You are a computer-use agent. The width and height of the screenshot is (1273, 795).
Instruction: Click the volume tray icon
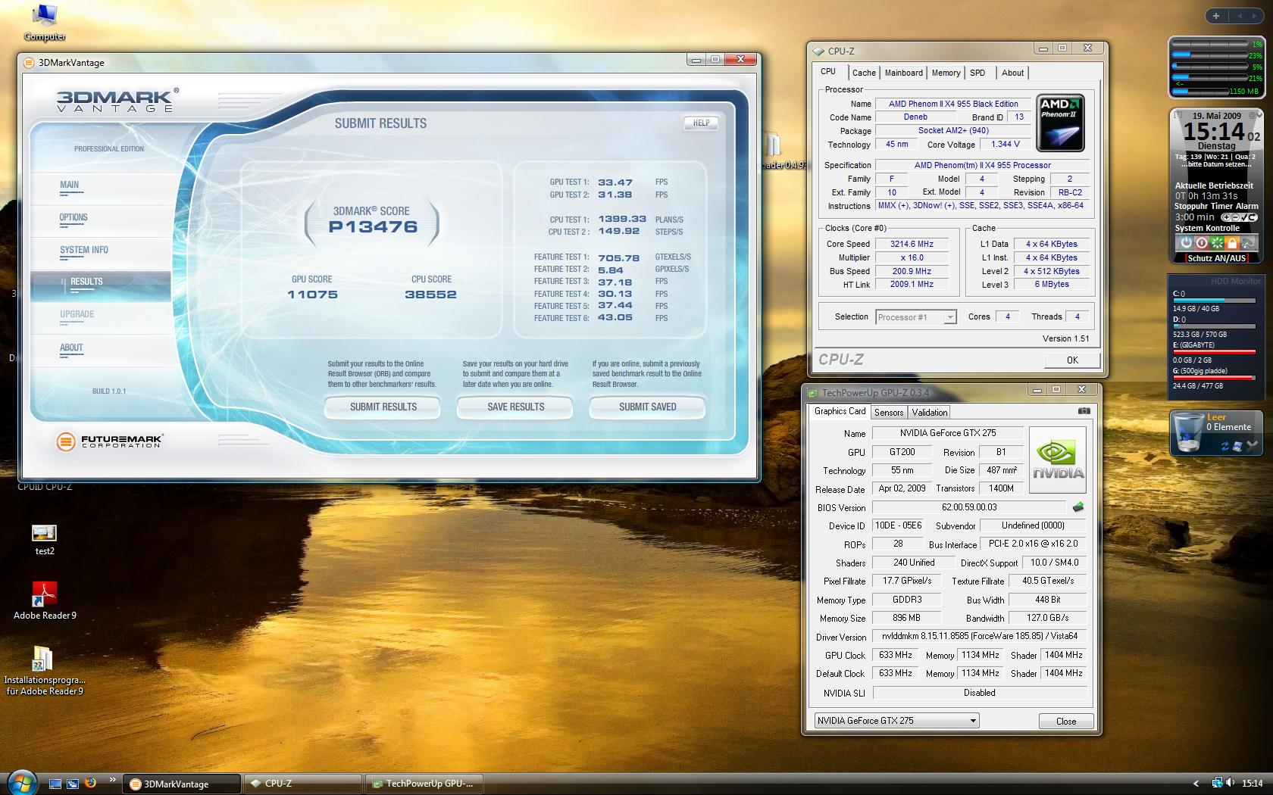(x=1230, y=783)
